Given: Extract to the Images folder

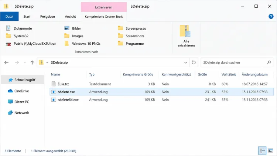Looking at the screenshot, I should coord(73,36).
